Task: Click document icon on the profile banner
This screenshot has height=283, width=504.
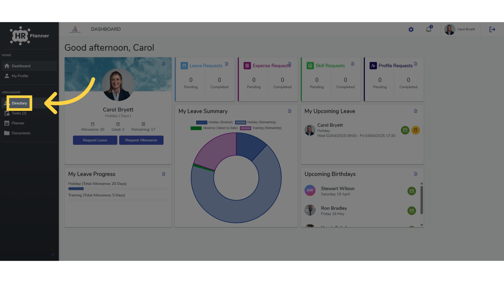Action: 164,64
